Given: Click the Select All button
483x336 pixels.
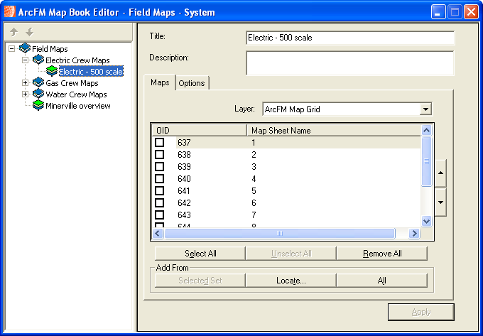Looking at the screenshot, I should tap(200, 254).
